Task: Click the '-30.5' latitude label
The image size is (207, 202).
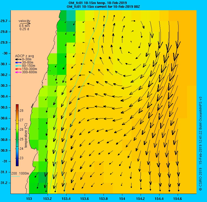Action: [4, 107]
